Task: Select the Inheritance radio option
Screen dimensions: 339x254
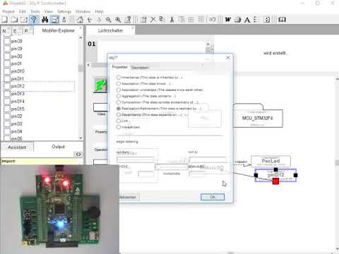Action: [119, 77]
